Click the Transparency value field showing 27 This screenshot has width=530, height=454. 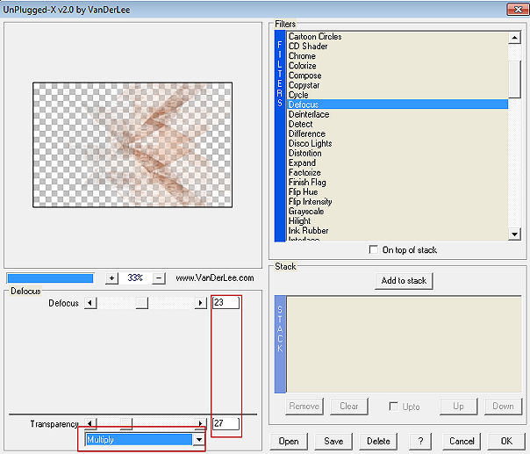[x=226, y=423]
